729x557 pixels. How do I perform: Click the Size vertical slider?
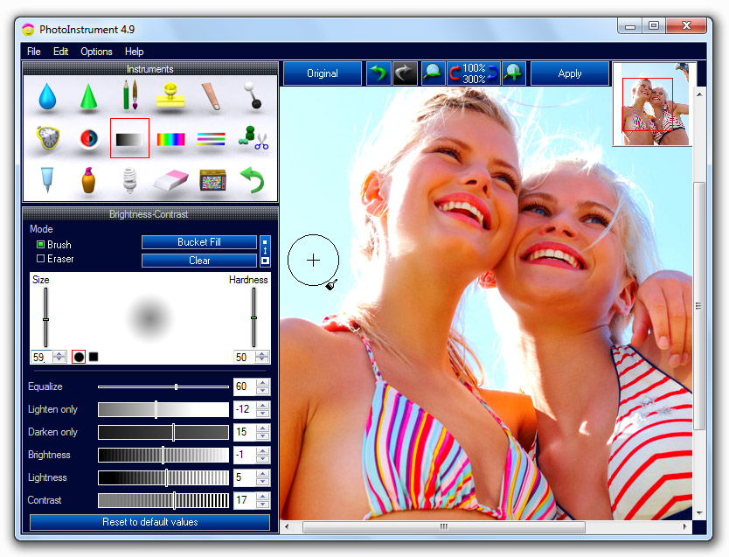[x=45, y=317]
